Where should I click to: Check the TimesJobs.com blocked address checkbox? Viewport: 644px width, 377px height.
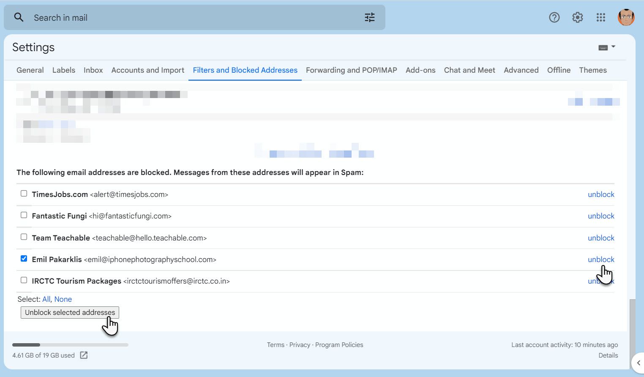click(24, 193)
